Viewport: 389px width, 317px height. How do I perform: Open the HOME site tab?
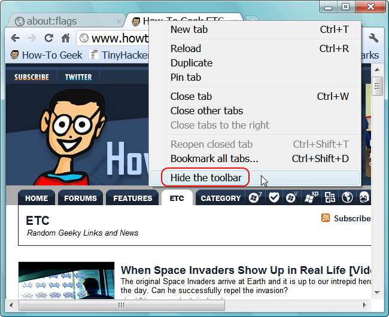tap(37, 198)
